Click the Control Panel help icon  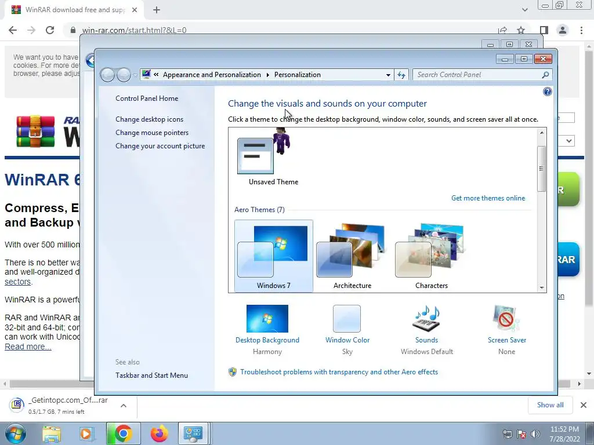point(547,92)
